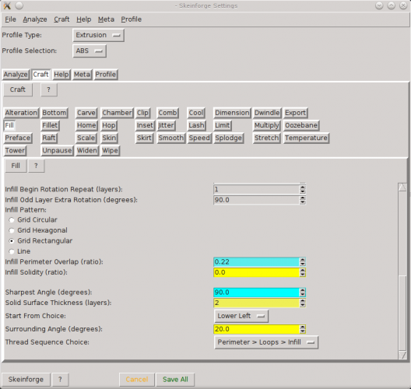
Task: Click the Infill Perimeter Overlap field
Action: tap(257, 262)
